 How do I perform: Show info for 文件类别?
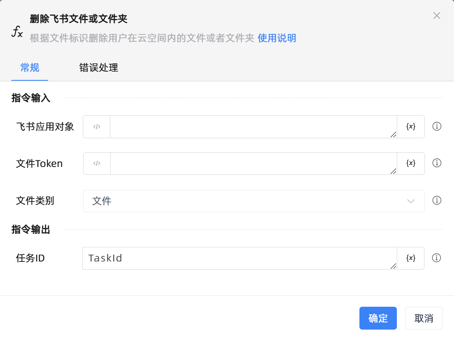click(437, 200)
